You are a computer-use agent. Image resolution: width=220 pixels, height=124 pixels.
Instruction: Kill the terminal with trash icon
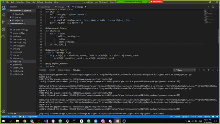[x=209, y=70]
